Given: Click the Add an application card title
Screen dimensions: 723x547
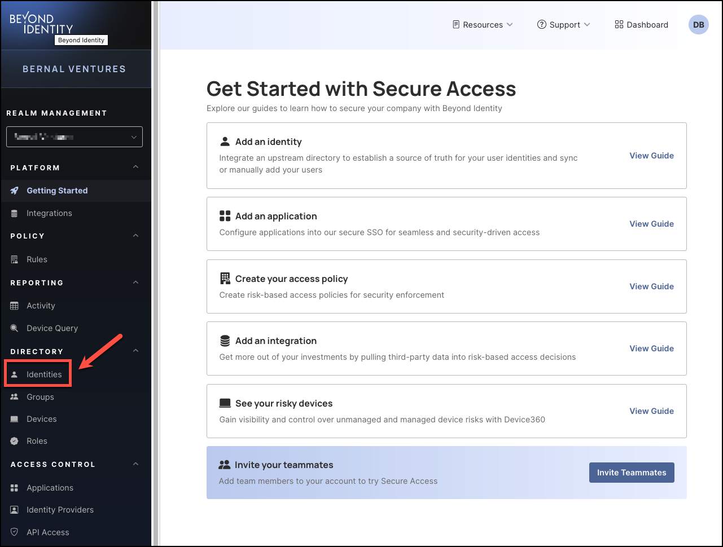Looking at the screenshot, I should [276, 216].
